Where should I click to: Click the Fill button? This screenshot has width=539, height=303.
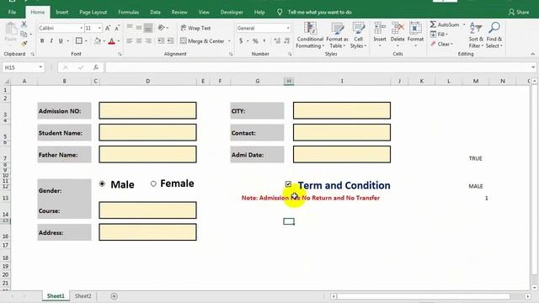click(439, 35)
